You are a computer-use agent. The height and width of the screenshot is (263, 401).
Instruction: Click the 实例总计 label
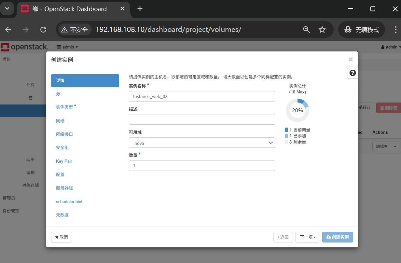click(297, 86)
